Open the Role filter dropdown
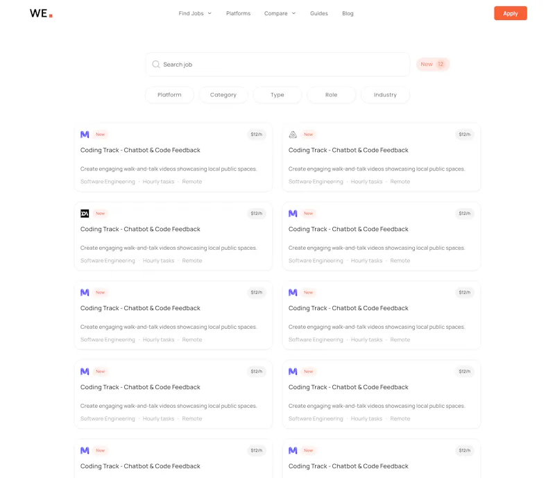Image resolution: width=555 pixels, height=478 pixels. 332,95
